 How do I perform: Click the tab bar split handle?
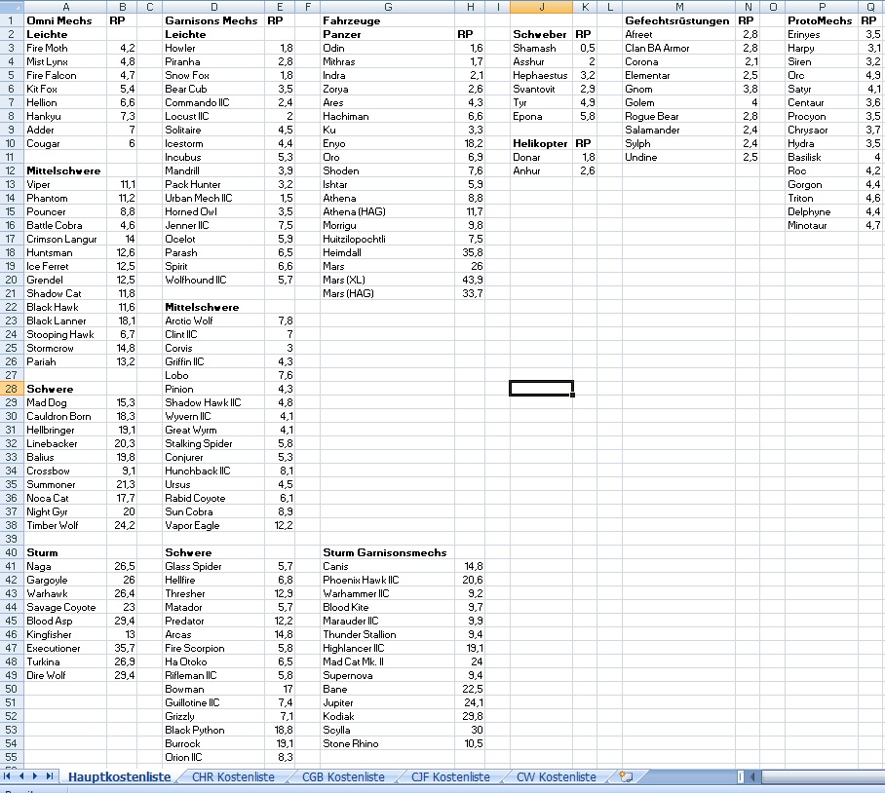click(x=741, y=776)
